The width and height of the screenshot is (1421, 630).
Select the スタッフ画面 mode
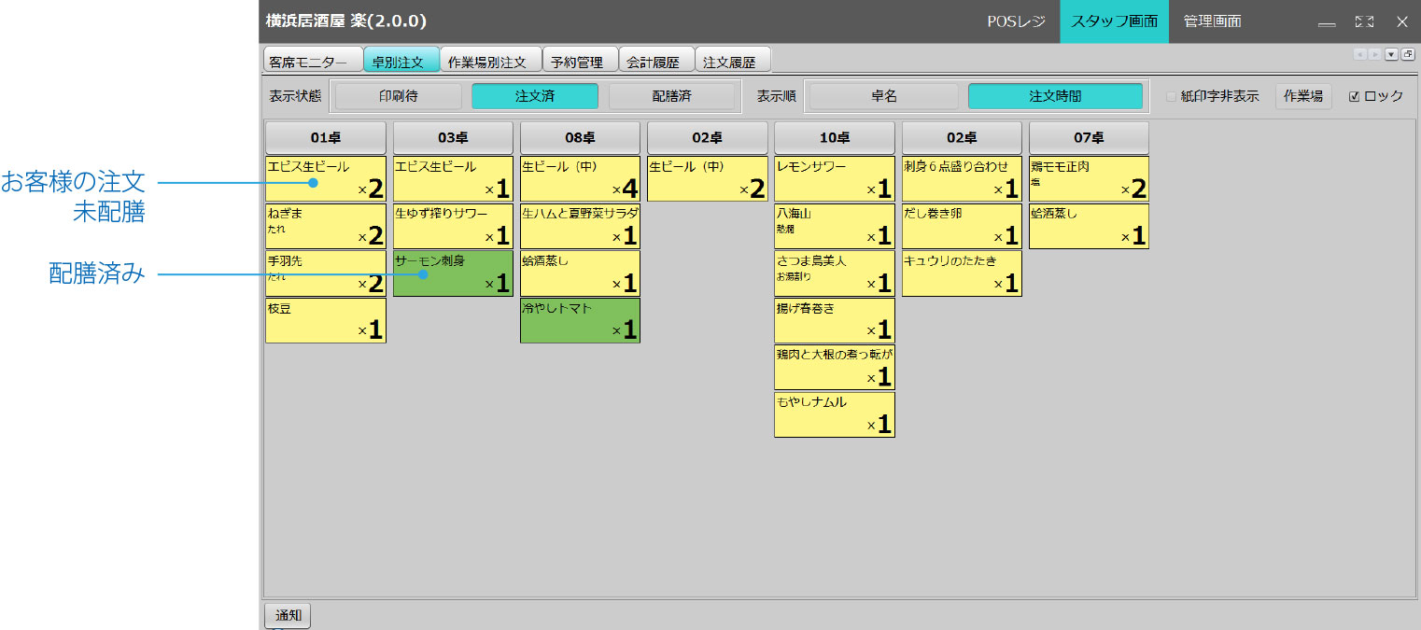1114,21
